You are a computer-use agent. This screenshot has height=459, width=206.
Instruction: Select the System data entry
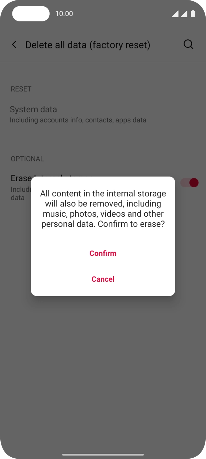click(x=78, y=114)
